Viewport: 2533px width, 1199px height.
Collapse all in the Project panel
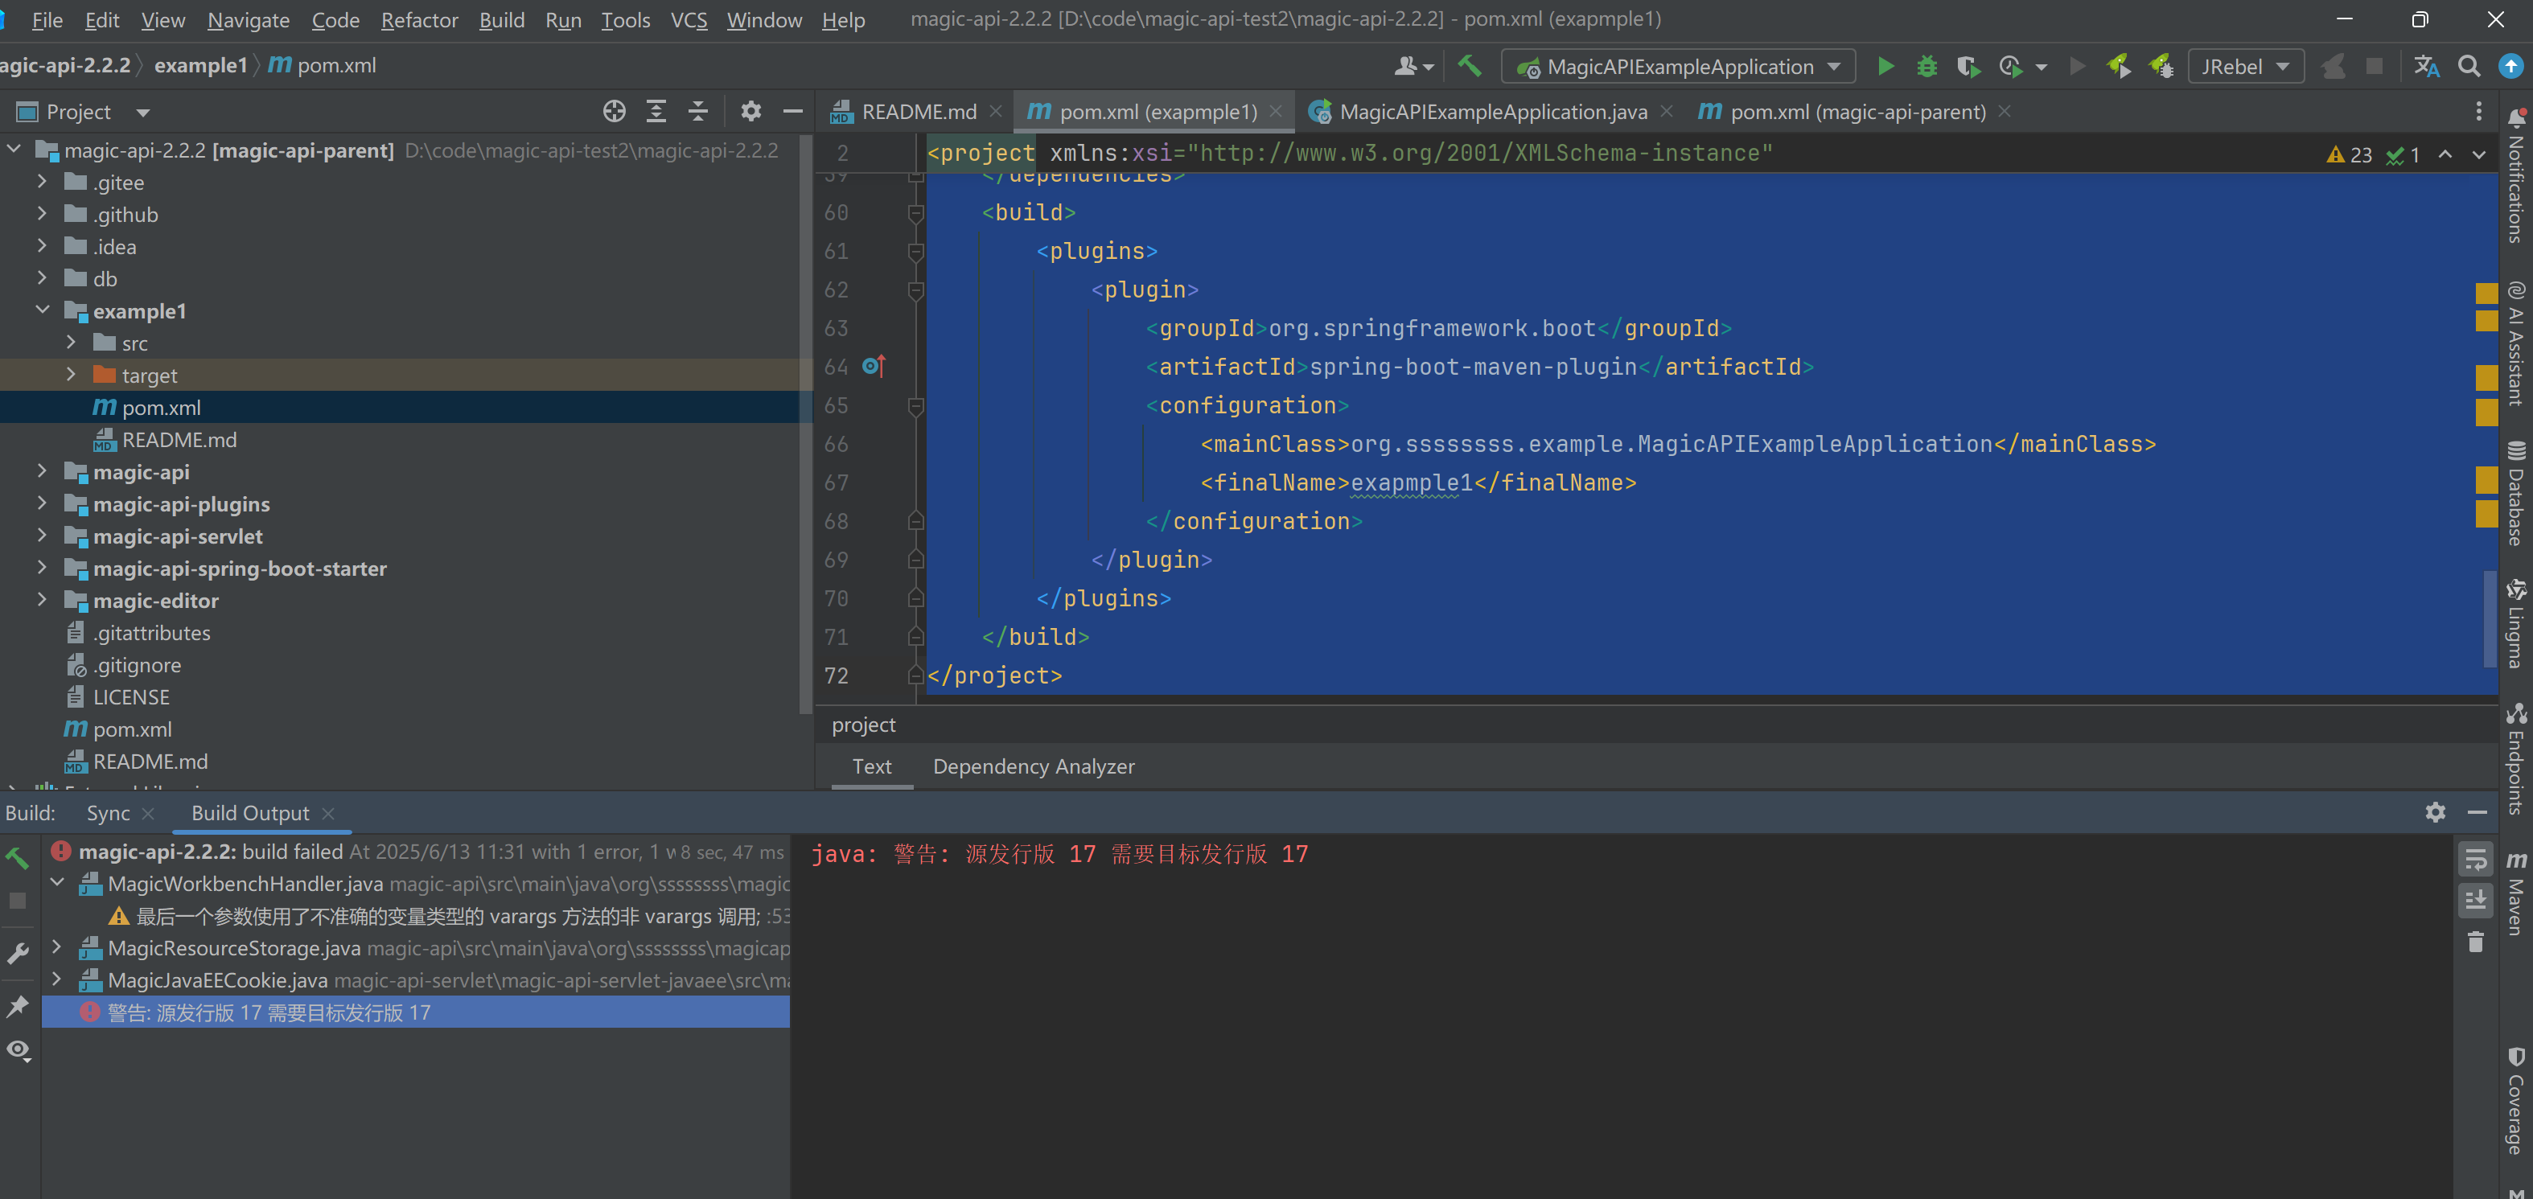point(698,112)
